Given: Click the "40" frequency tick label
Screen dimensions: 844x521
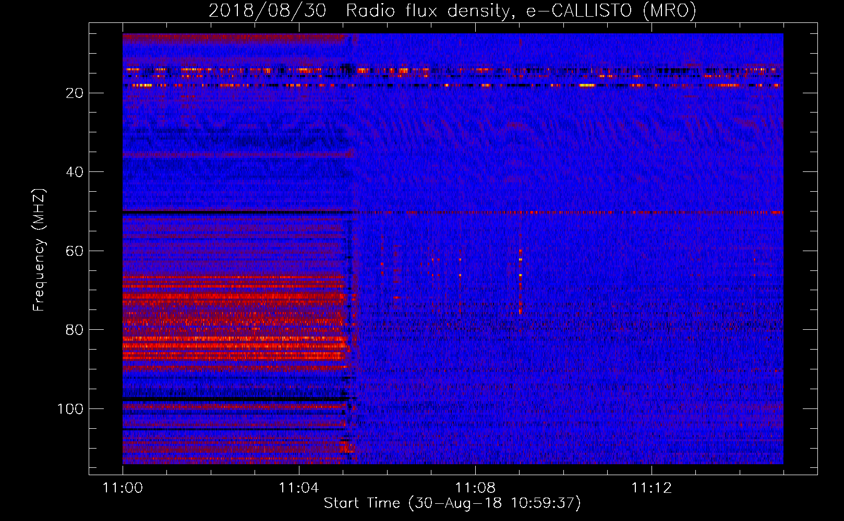Looking at the screenshot, I should click(x=75, y=172).
